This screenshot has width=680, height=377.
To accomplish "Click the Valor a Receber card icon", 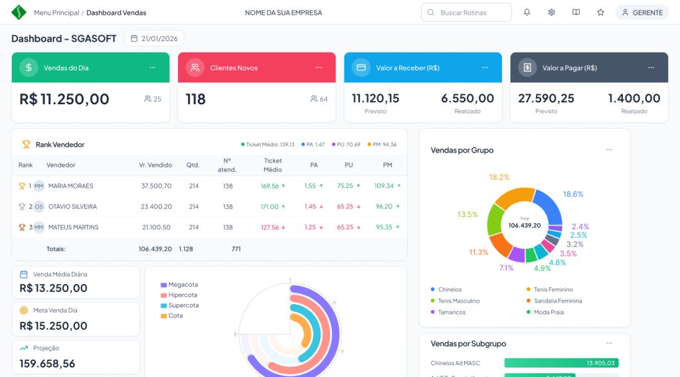I will click(x=361, y=68).
